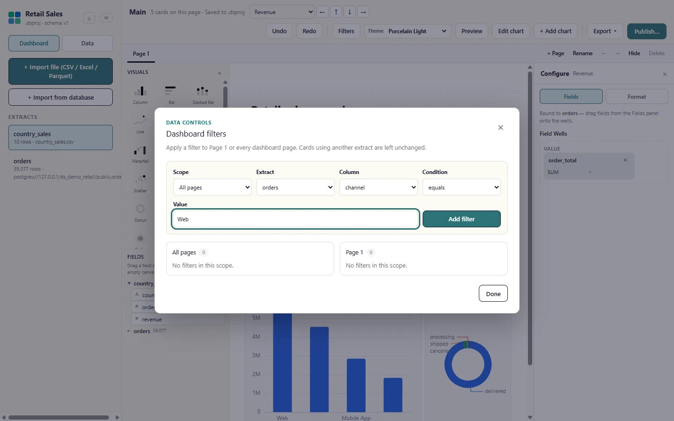Viewport: 674px width, 421px height.
Task: Click Import from database button
Action: [x=60, y=97]
